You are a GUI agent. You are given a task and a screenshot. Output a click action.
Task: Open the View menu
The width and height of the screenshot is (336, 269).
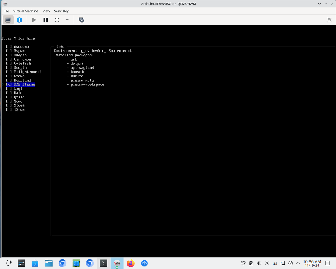(46, 11)
